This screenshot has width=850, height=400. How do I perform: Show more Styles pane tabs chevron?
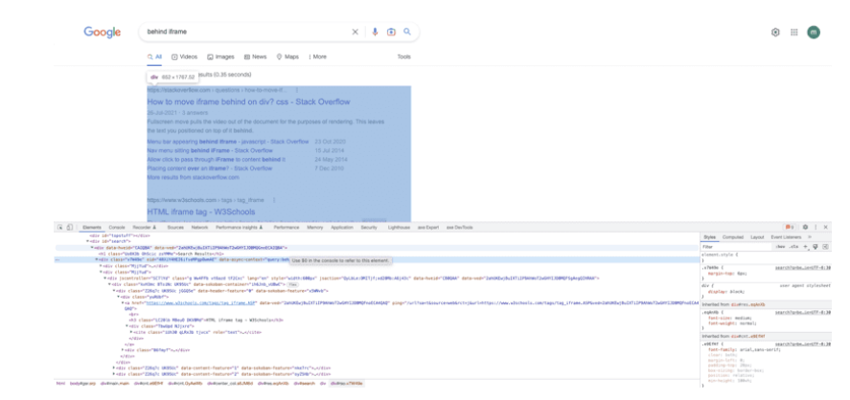[x=810, y=236]
